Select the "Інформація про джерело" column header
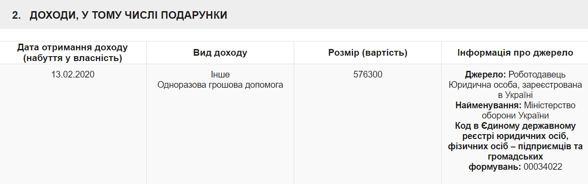Image resolution: width=588 pixels, height=184 pixels. click(515, 53)
